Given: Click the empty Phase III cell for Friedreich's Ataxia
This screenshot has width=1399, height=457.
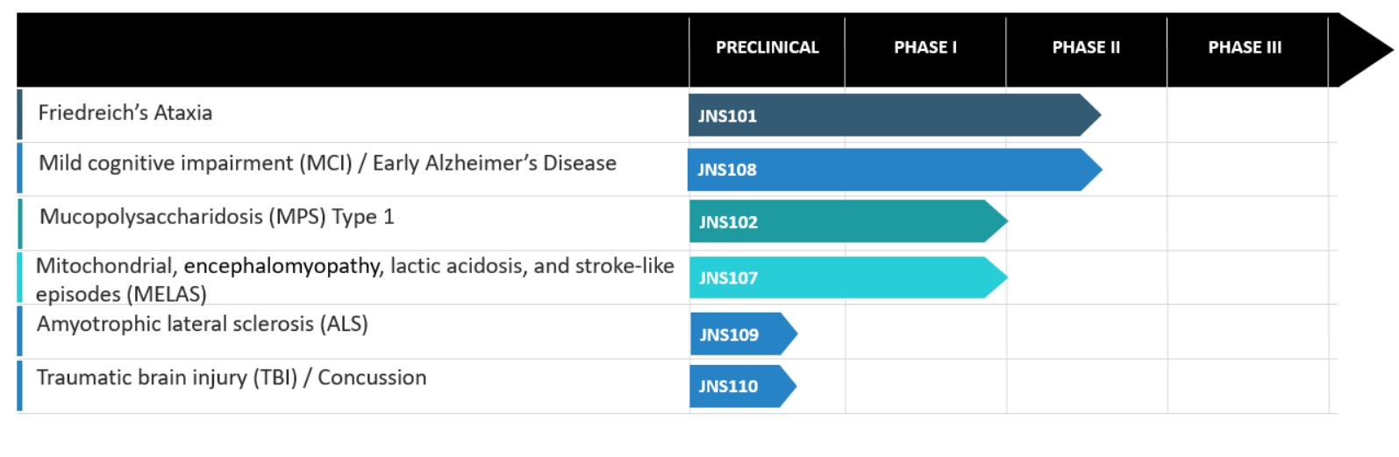Looking at the screenshot, I should click(x=1247, y=115).
